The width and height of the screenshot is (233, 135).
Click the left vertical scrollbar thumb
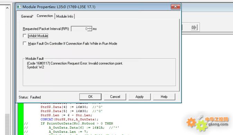pos(7,124)
